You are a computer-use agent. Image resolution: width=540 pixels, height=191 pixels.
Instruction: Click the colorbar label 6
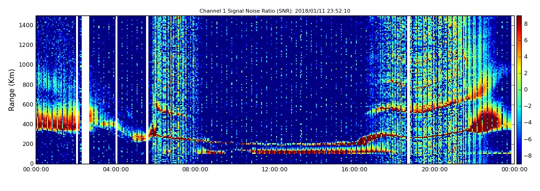tap(526, 40)
